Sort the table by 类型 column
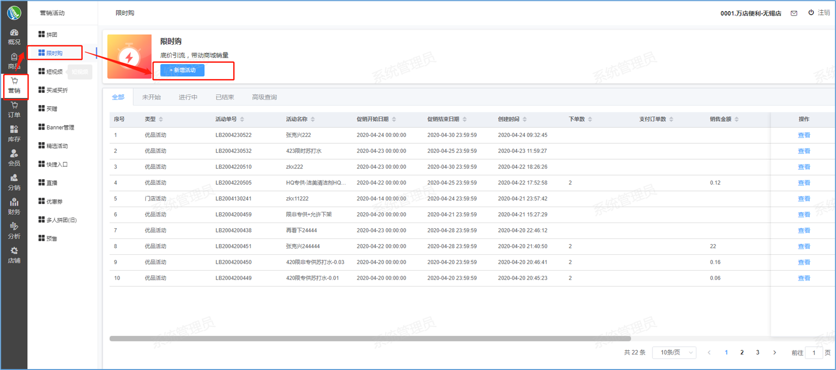Viewport: 836px width, 370px height. [x=161, y=119]
